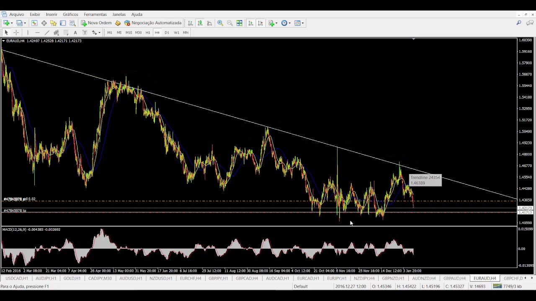Viewport: 536px width, 301px height.
Task: Toggle chart shift icon
Action: (260, 23)
